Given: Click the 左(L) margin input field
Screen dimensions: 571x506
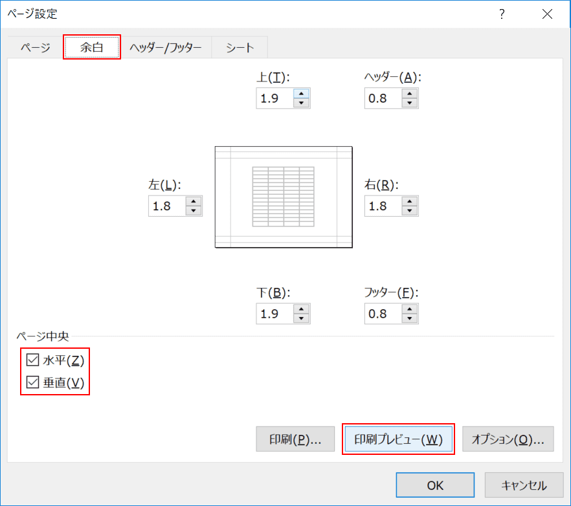Looking at the screenshot, I should pyautogui.click(x=167, y=206).
